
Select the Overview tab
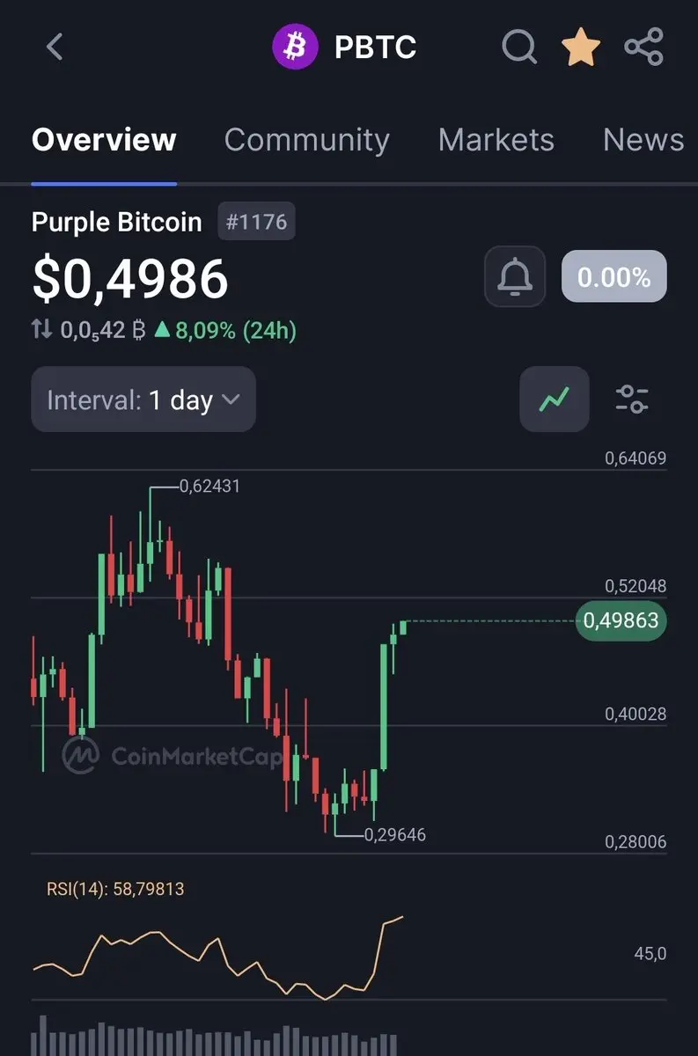104,140
